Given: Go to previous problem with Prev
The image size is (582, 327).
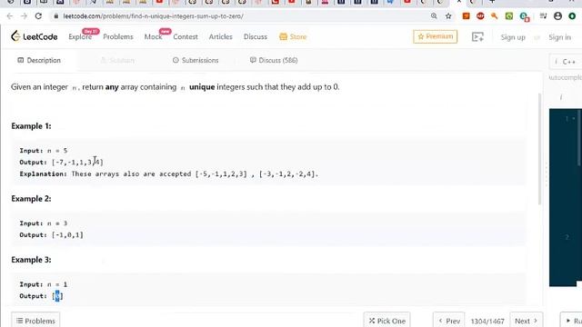Looking at the screenshot, I should (x=448, y=321).
